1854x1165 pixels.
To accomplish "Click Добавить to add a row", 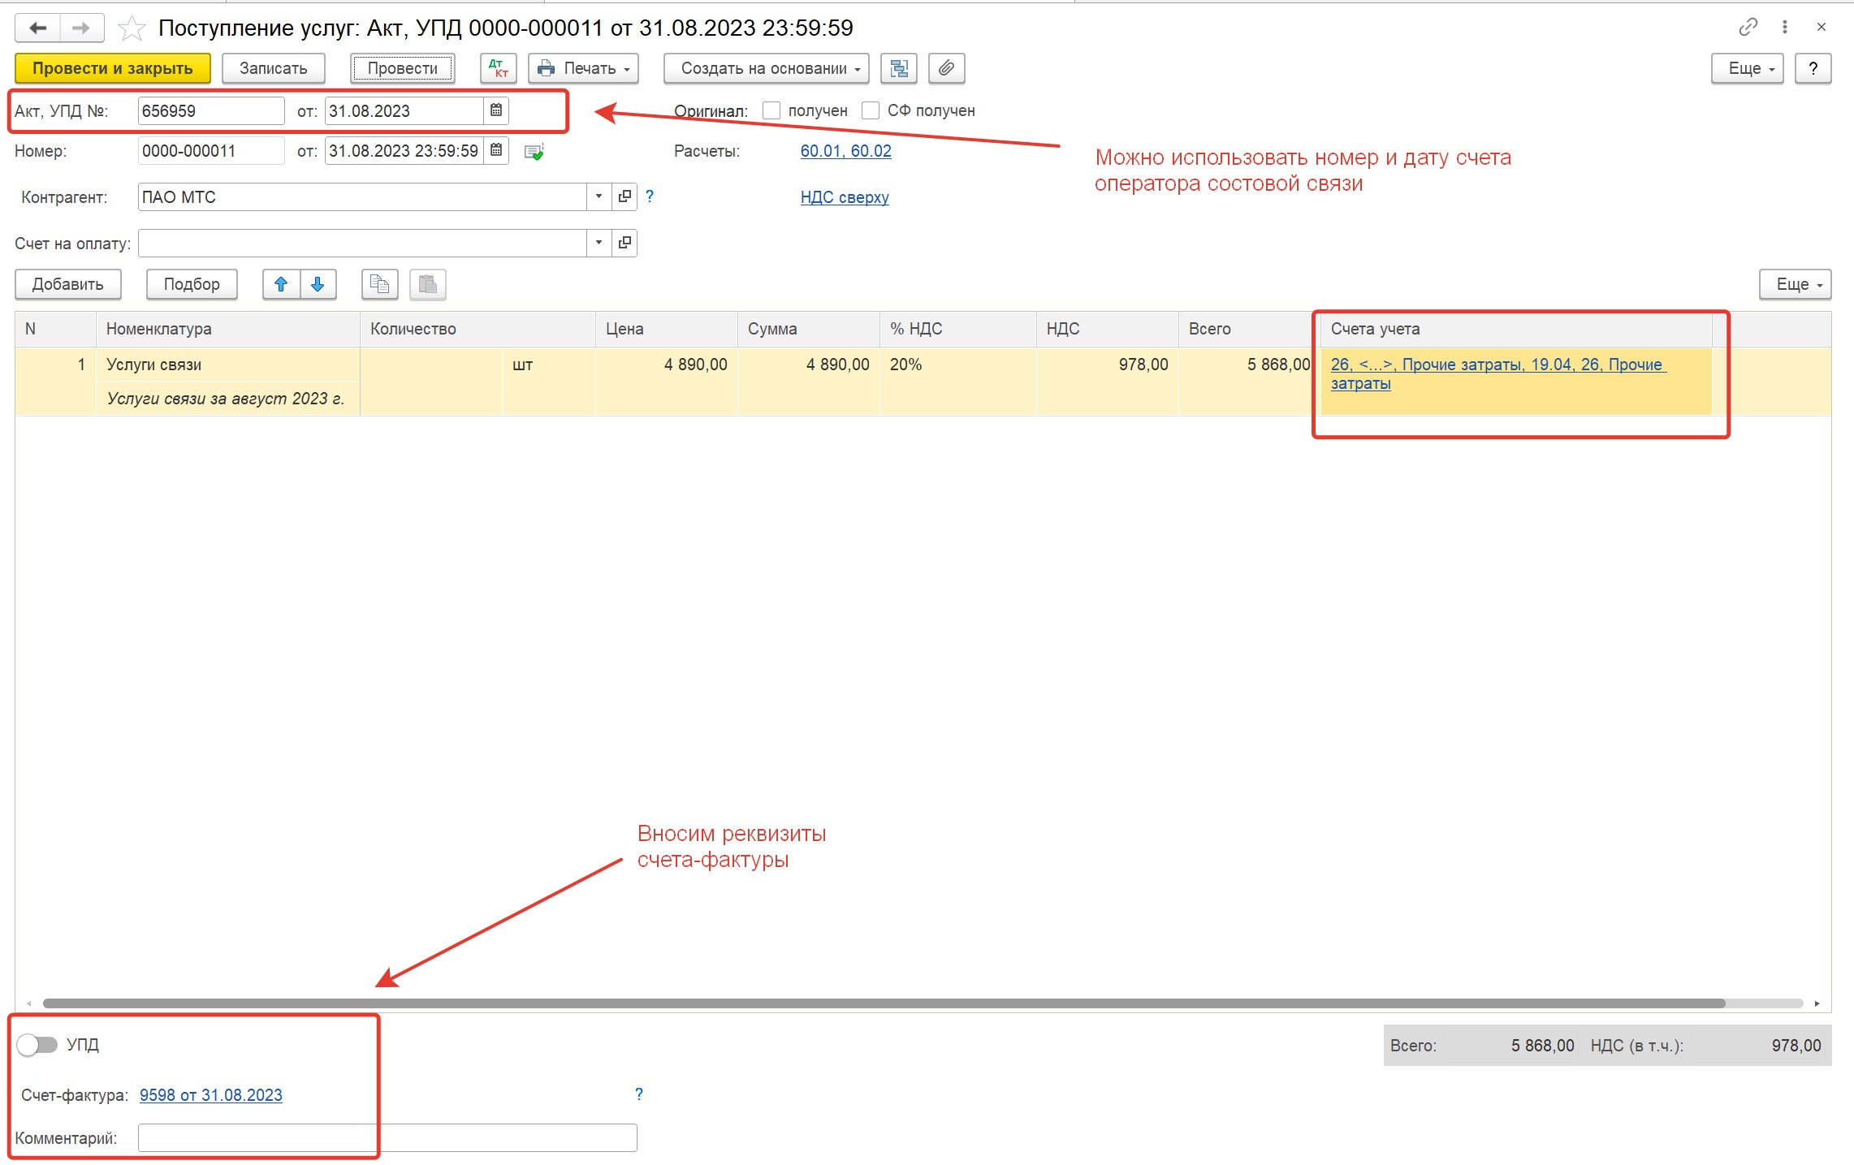I will tap(68, 284).
